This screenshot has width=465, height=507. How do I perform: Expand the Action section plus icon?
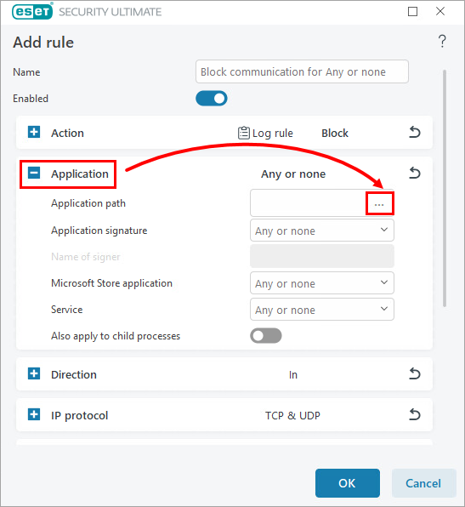(x=34, y=132)
